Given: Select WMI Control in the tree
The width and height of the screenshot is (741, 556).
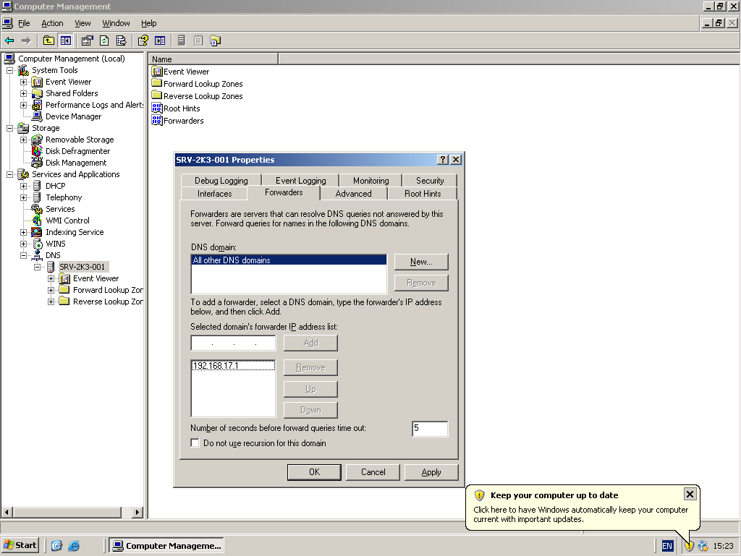Looking at the screenshot, I should 67,221.
